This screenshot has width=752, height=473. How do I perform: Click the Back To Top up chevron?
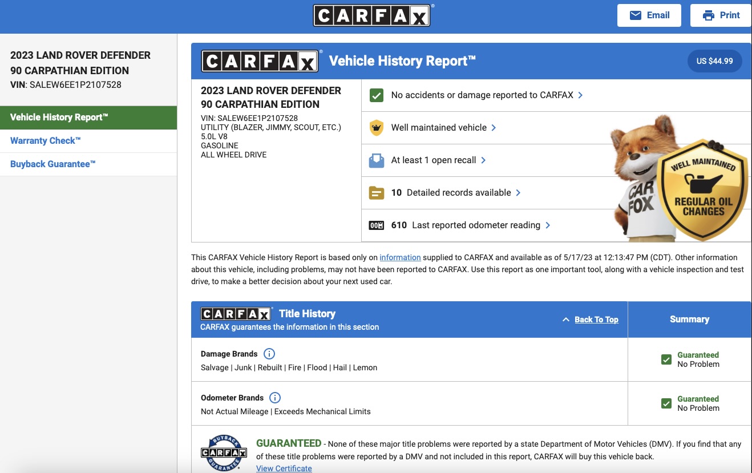point(566,320)
